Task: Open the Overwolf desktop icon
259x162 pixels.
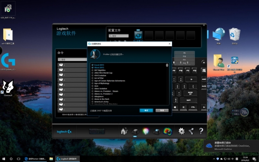Action: pos(8,88)
